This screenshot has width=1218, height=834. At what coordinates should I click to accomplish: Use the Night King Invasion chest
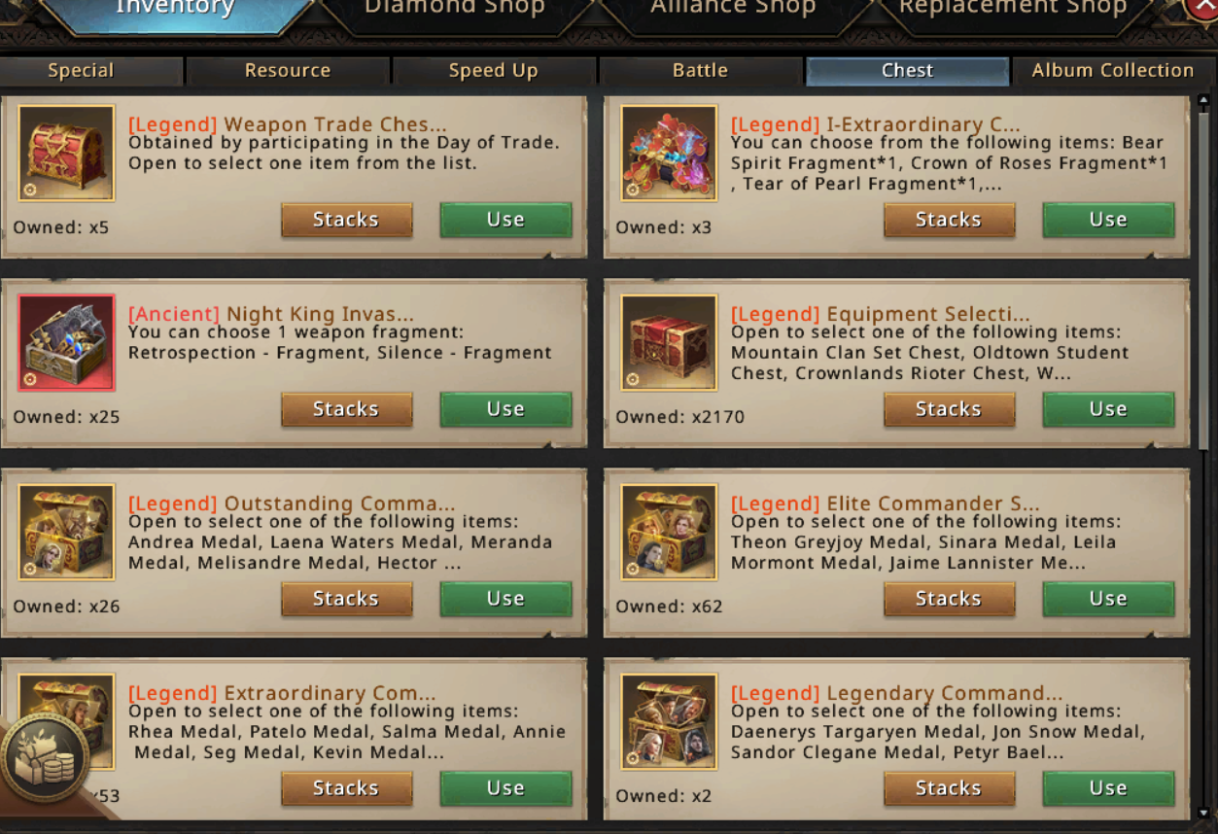[x=505, y=409]
